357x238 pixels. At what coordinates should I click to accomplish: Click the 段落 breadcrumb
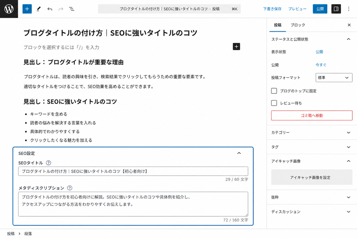pos(28,233)
